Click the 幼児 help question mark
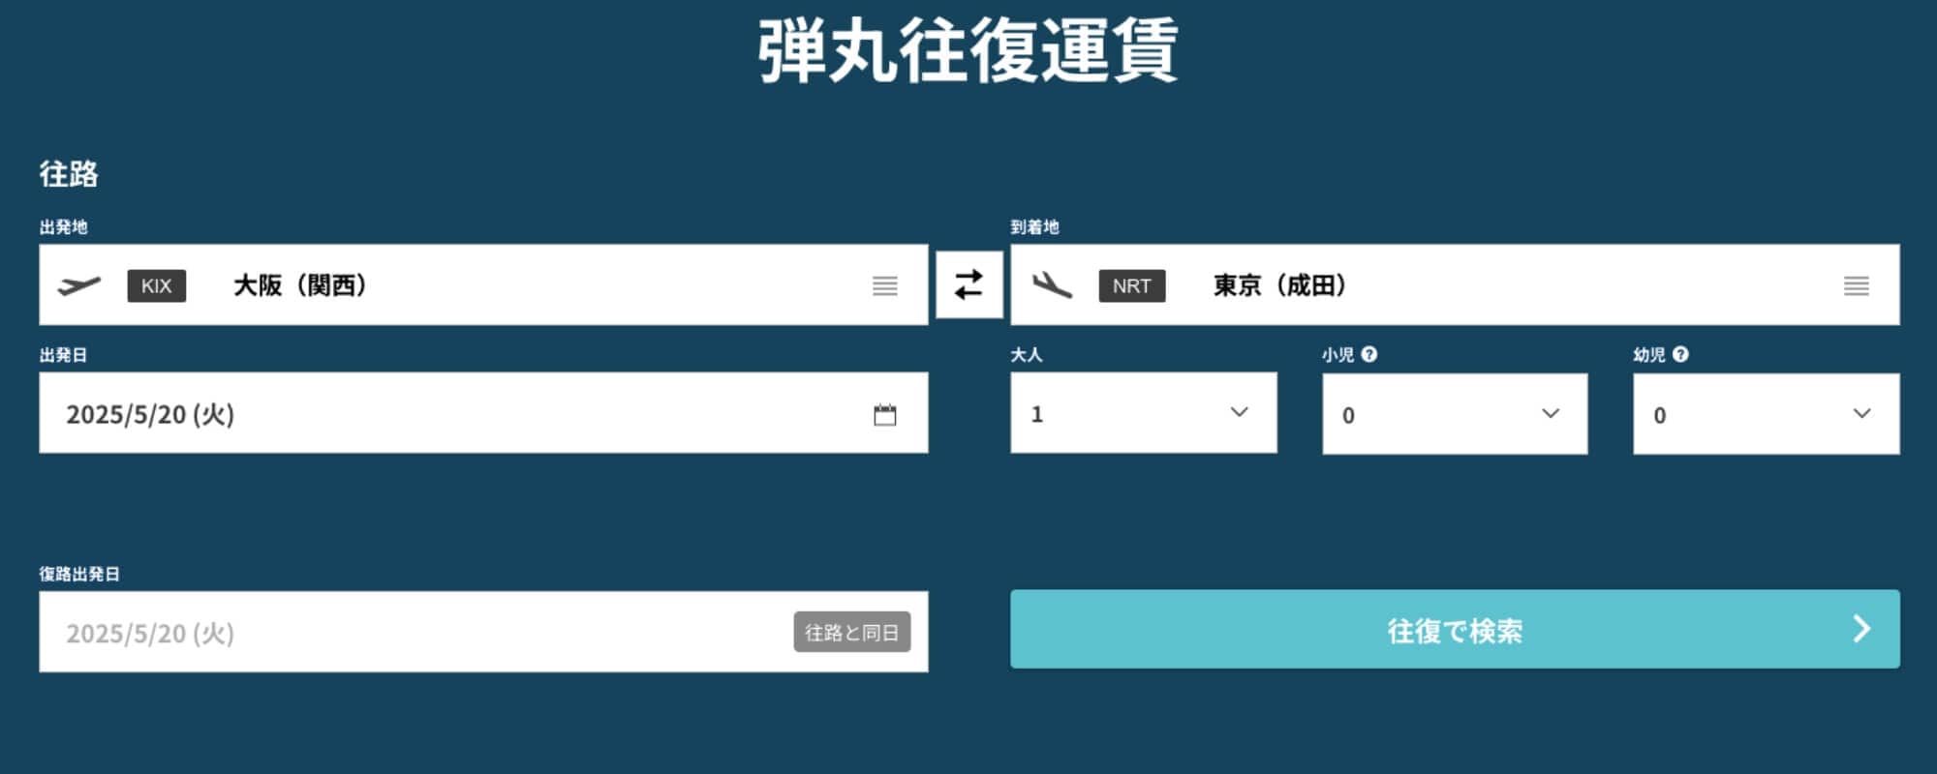 tap(1680, 354)
